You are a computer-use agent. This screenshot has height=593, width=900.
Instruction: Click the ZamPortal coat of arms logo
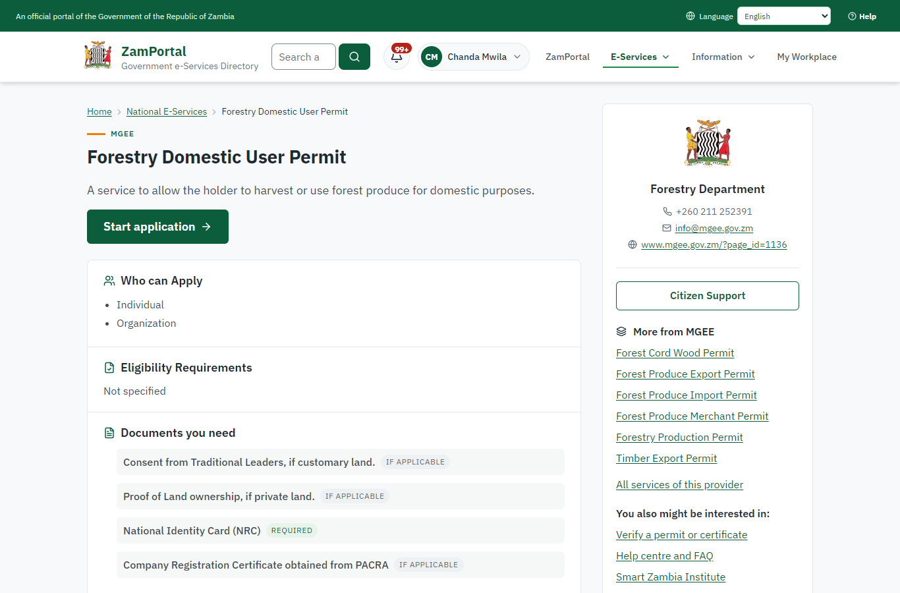point(98,56)
